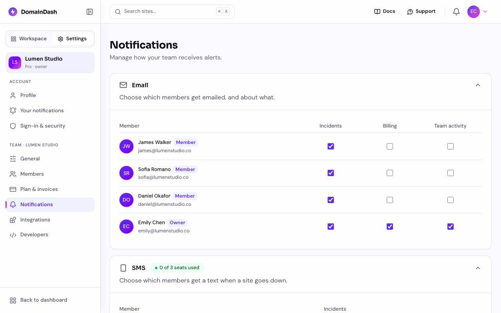Viewport: 501px width, 313px height.
Task: Open Sign-in & security
Action: (50, 126)
